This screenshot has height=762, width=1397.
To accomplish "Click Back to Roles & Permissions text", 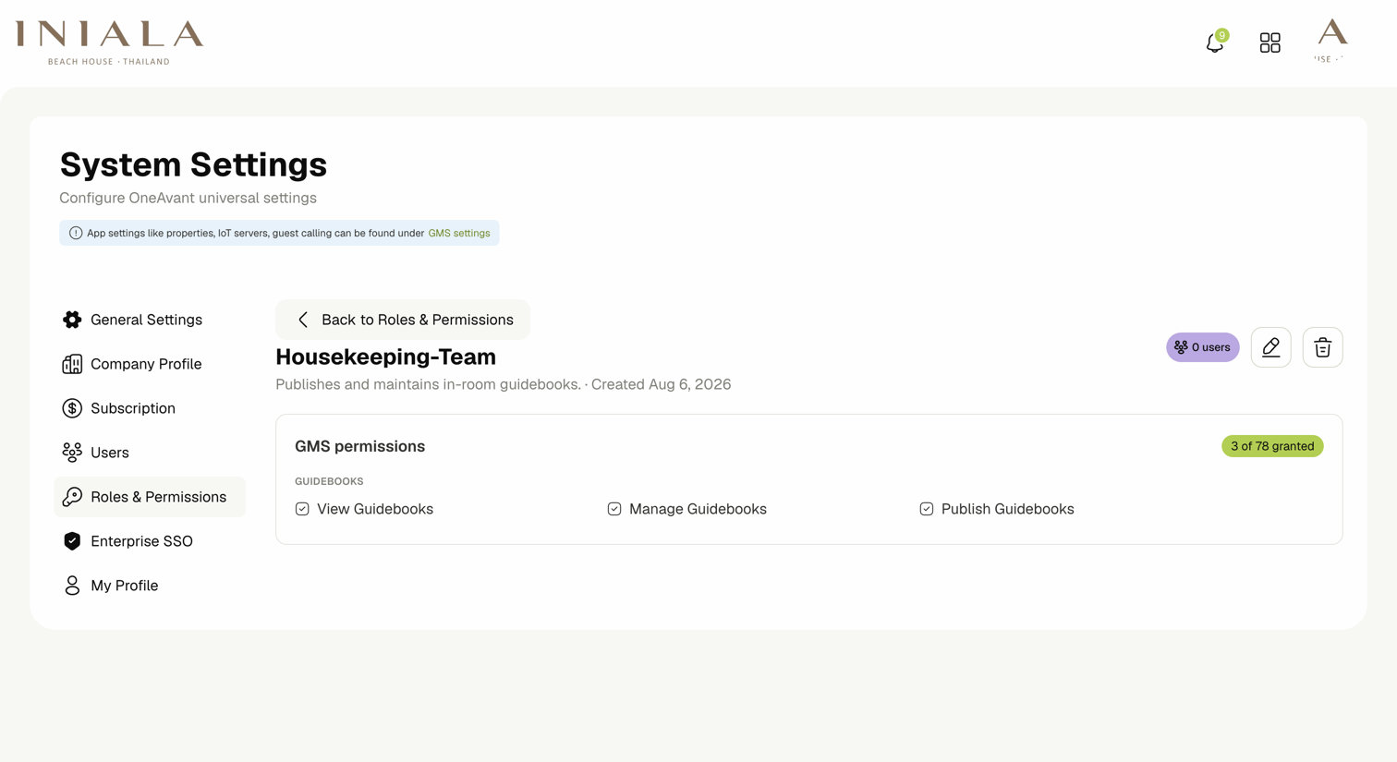I will point(418,320).
